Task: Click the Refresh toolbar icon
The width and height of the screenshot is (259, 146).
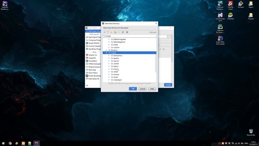Action: (x=123, y=32)
